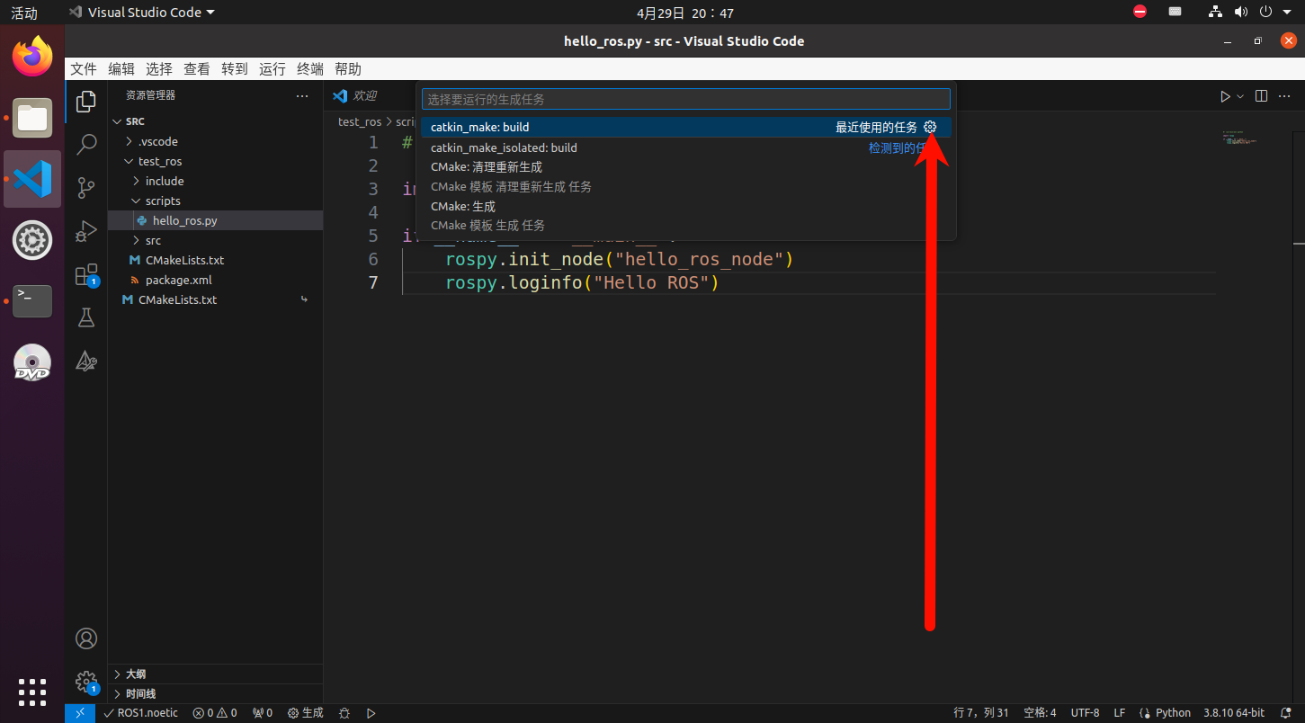Image resolution: width=1305 pixels, height=723 pixels.
Task: Click the configure-task gear next to catkin_make: build
Action: [x=930, y=127]
